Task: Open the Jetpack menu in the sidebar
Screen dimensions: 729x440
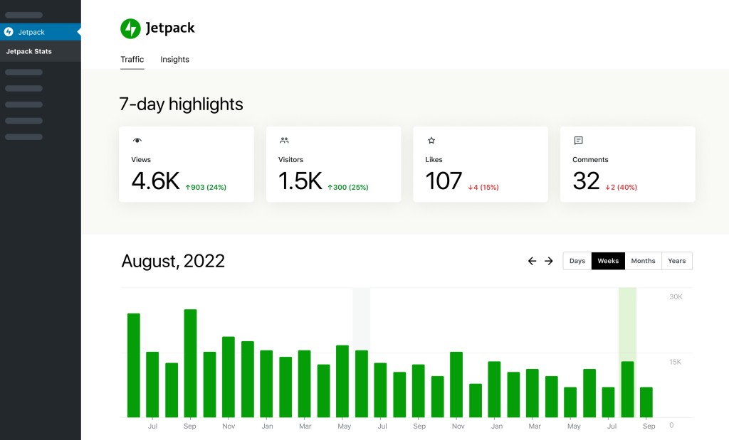Action: [x=41, y=32]
